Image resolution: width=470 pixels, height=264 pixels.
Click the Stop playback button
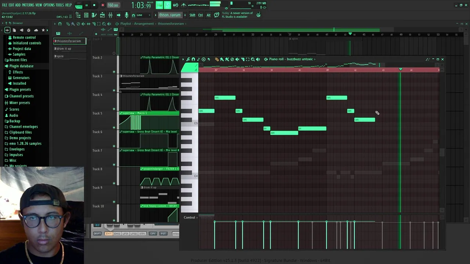pyautogui.click(x=94, y=5)
